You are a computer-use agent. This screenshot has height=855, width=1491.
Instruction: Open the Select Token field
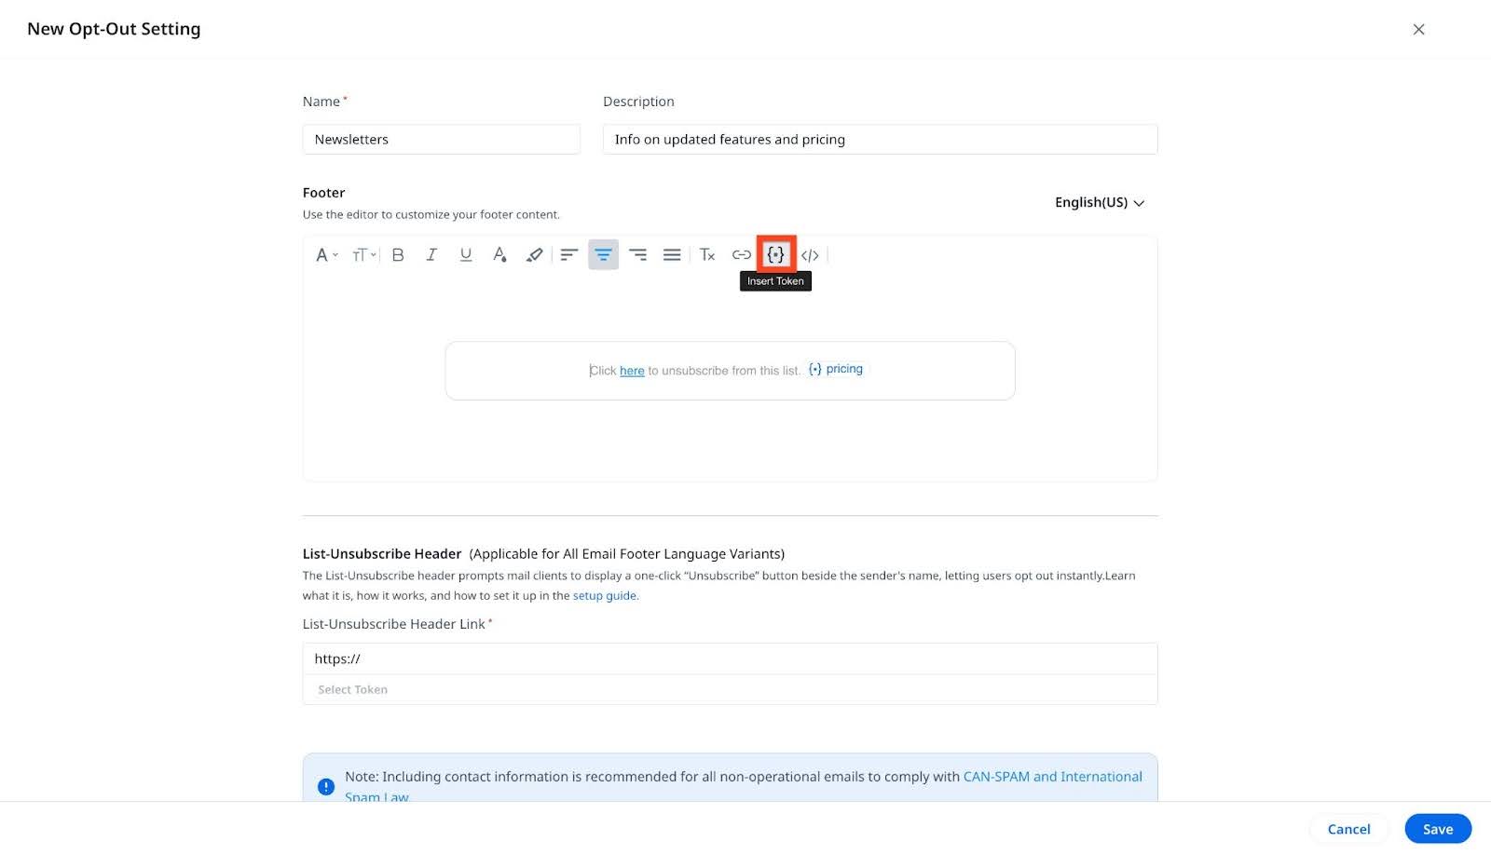tap(730, 689)
